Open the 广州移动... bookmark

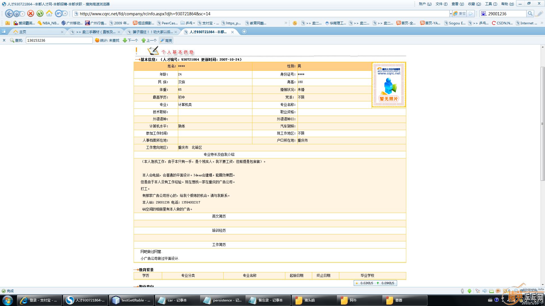pyautogui.click(x=72, y=23)
